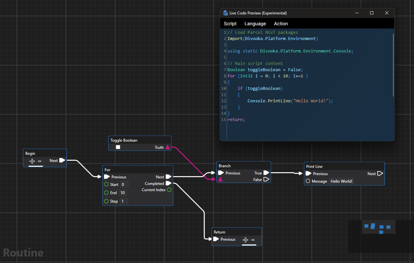Image resolution: width=414 pixels, height=263 pixels.
Task: Close the Live Code Preview window
Action: pos(387,13)
